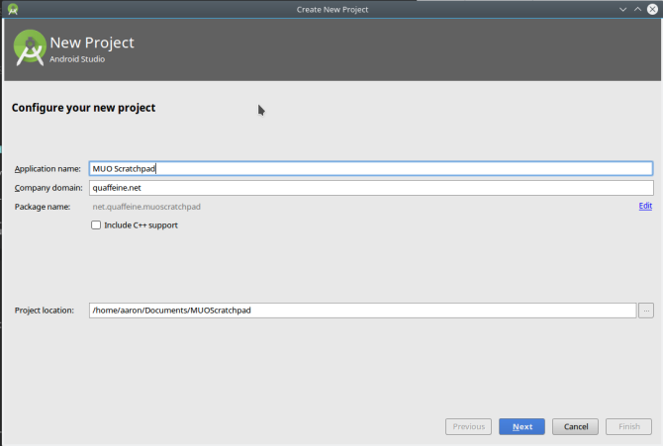663x446 pixels.
Task: Go to the Next step
Action: (x=521, y=426)
